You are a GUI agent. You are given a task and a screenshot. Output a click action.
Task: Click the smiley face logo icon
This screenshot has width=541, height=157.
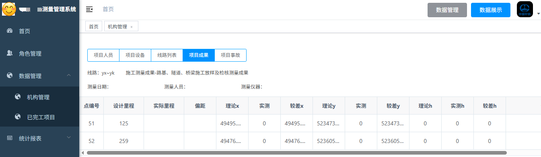click(9, 9)
